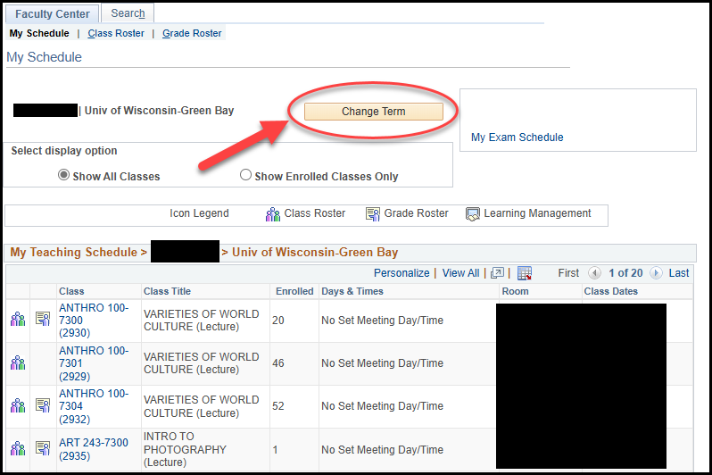Click the download to spreadsheet grid icon
Screen dimensions: 712x475
[525, 273]
